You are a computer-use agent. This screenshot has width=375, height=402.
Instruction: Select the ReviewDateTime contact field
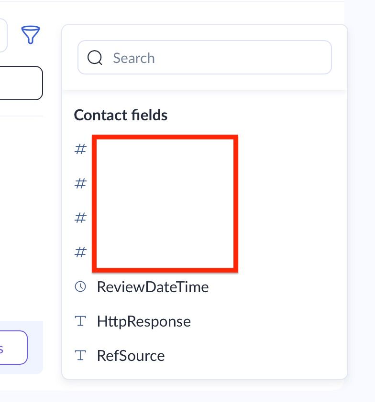153,287
